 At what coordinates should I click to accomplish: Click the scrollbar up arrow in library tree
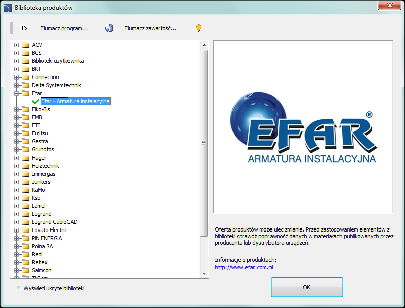[x=204, y=45]
